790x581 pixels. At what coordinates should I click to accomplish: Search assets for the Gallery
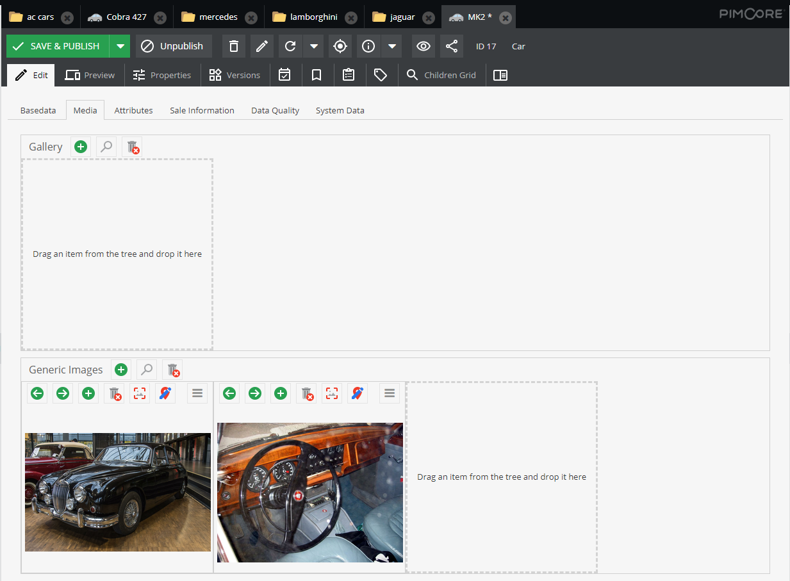[x=106, y=147]
